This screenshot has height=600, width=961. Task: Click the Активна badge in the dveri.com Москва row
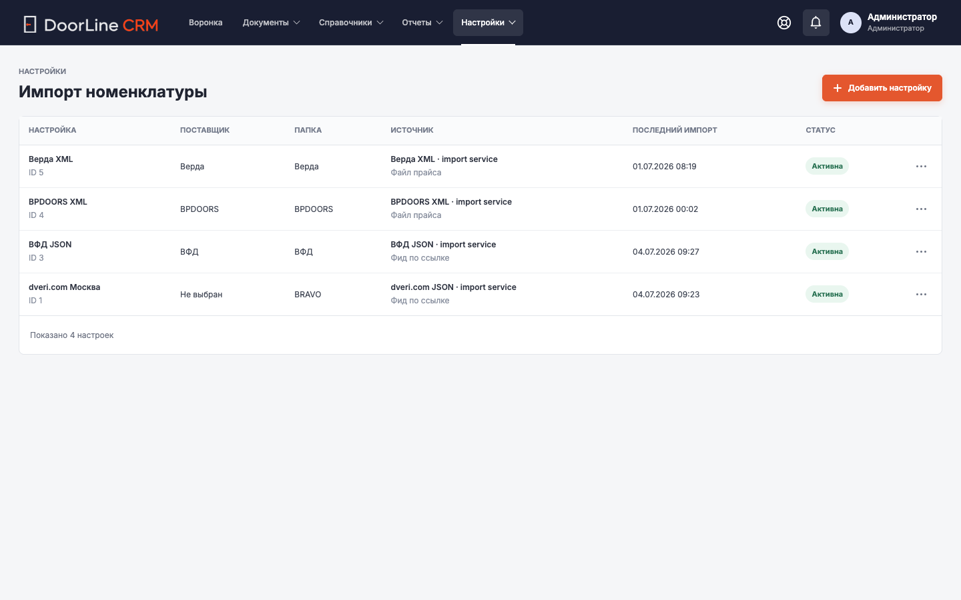point(827,294)
